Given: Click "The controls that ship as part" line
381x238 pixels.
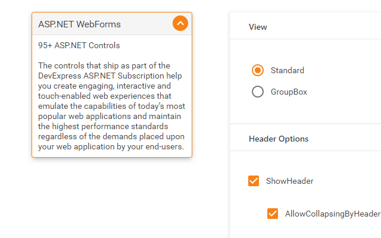Looking at the screenshot, I should [x=104, y=65].
